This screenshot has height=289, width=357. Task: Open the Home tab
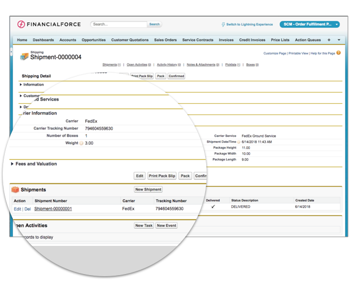click(x=22, y=40)
